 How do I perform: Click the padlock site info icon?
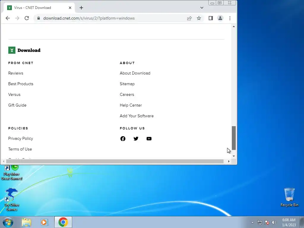pyautogui.click(x=39, y=18)
